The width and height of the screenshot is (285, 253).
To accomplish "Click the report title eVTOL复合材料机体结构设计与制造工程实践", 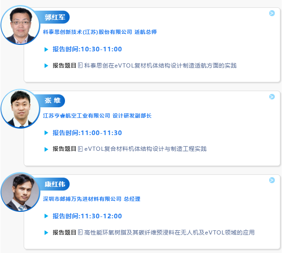I will (145, 149).
